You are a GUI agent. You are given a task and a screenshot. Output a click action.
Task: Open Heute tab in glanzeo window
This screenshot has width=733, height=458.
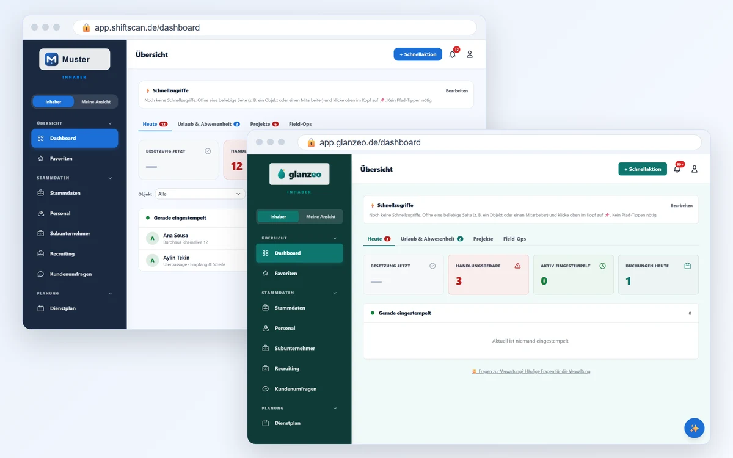coord(379,239)
